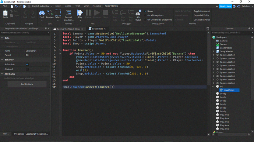Toggle the Disabled checkbox
The image size is (254, 142).
click(x=27, y=69)
